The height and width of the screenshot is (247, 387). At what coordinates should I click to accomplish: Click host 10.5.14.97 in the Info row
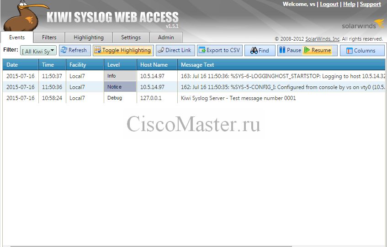157,76
